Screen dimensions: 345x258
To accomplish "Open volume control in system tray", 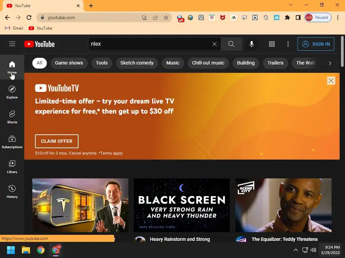I will point(313,250).
